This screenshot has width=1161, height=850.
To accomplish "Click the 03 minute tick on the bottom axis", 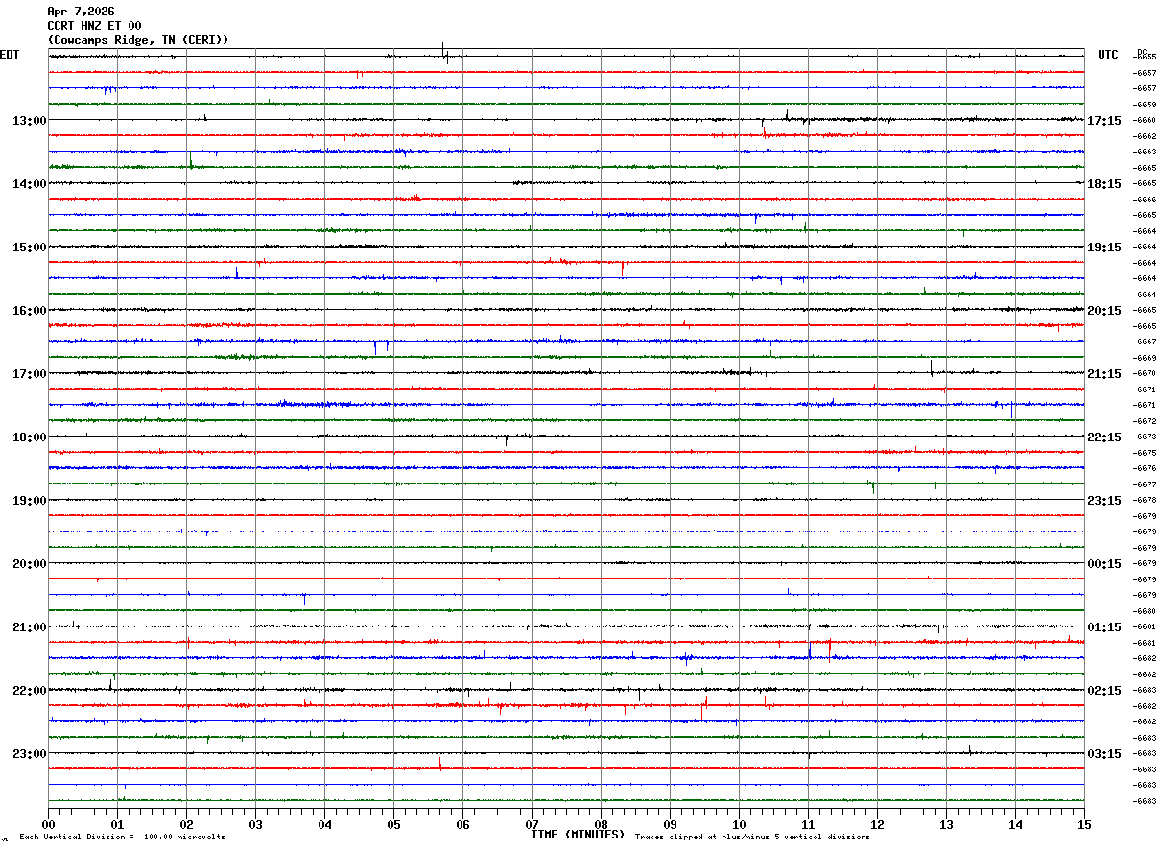I will (255, 824).
